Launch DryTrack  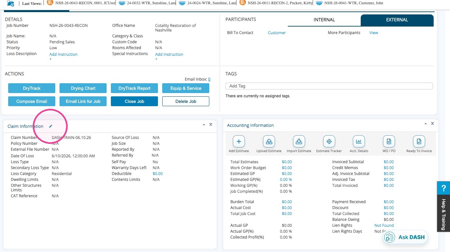(x=32, y=88)
